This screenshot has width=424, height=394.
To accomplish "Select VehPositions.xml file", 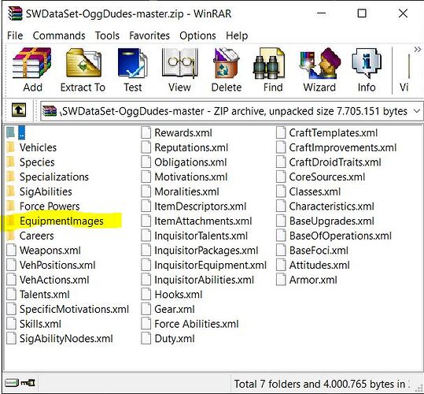I will 51,265.
